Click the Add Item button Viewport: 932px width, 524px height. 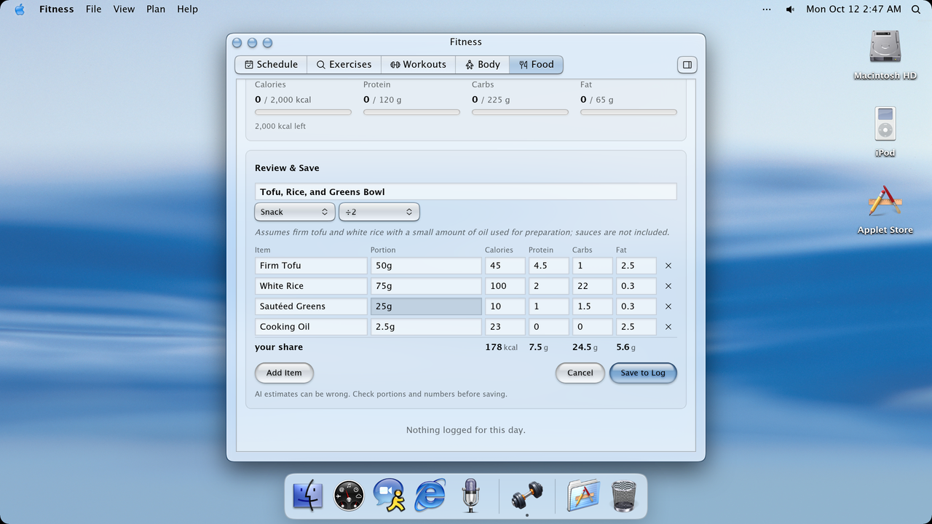[284, 373]
